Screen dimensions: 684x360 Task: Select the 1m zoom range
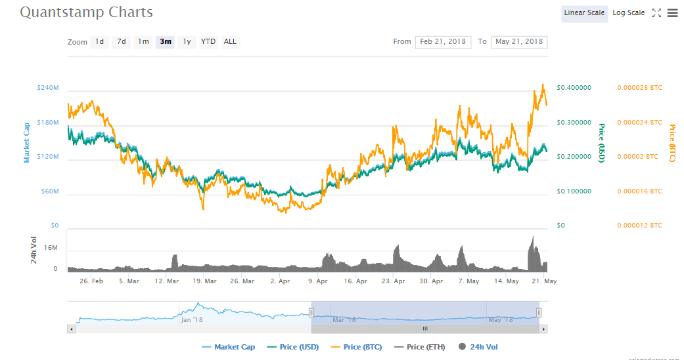(x=143, y=42)
